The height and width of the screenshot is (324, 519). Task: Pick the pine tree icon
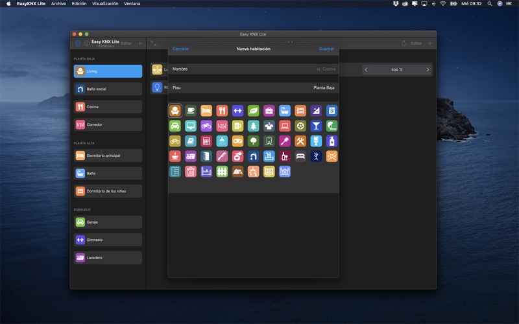(x=254, y=126)
